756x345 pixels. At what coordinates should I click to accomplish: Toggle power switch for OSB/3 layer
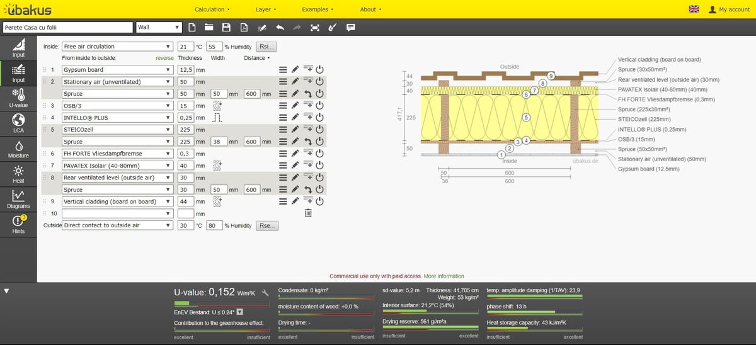[319, 106]
